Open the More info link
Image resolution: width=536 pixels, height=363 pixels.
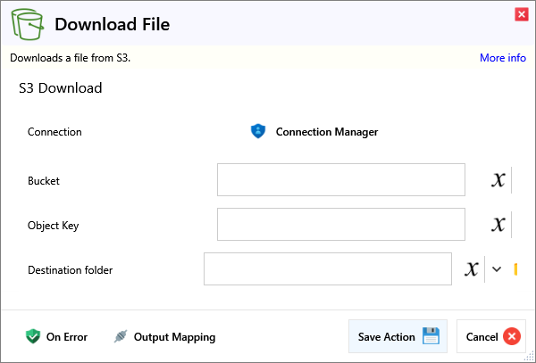pos(502,58)
